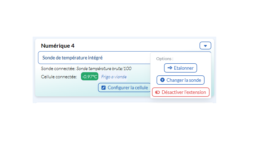Select the Changer la sonde option
The image size is (272, 149).
click(180, 80)
